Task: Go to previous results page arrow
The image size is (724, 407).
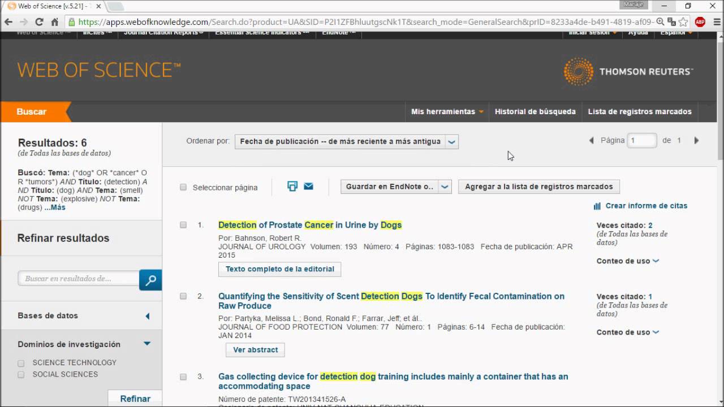Action: point(592,140)
